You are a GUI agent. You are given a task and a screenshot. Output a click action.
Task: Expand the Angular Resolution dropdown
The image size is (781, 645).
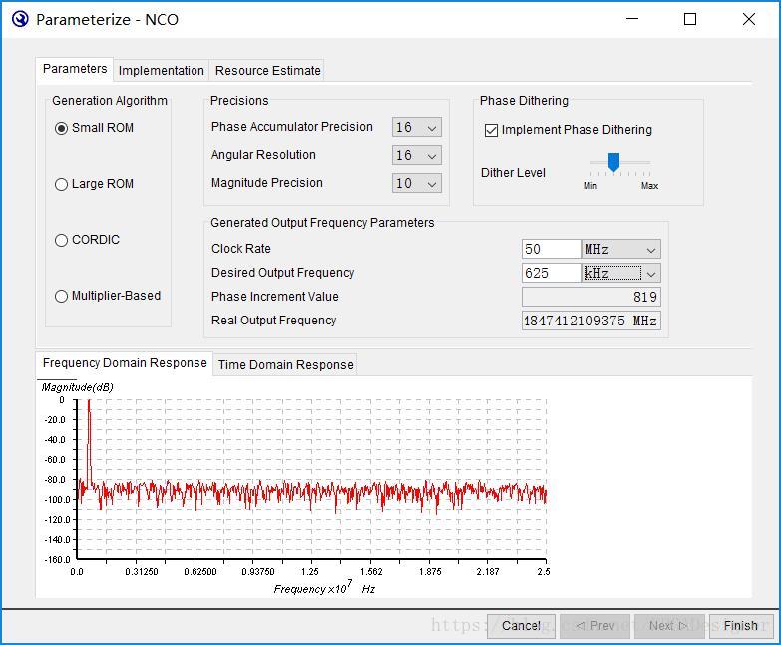(416, 155)
